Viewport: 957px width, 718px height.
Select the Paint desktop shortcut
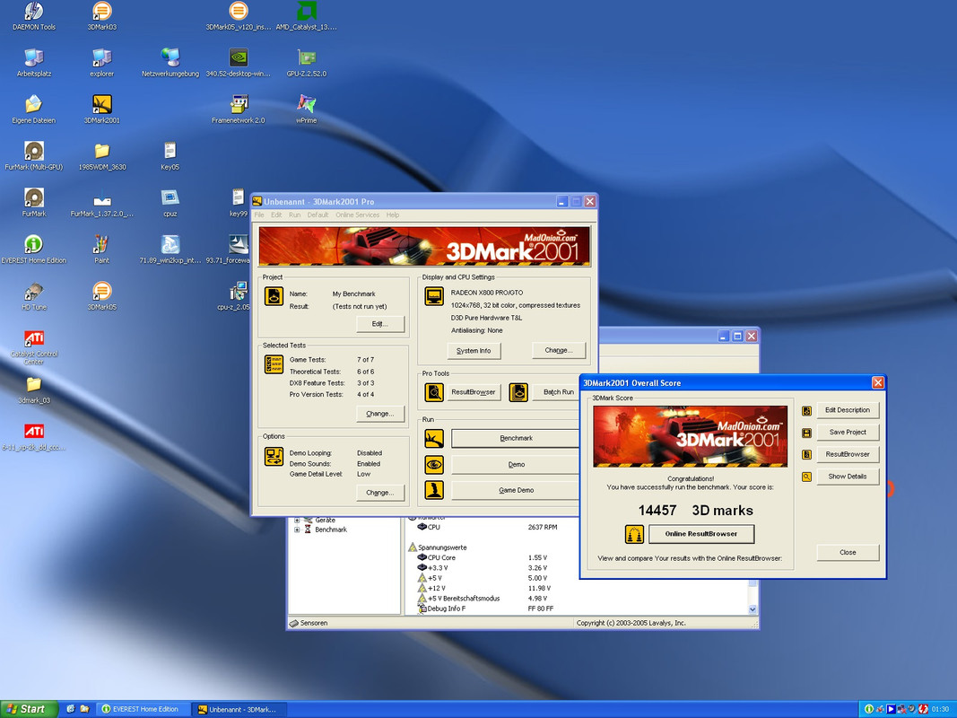coord(102,250)
